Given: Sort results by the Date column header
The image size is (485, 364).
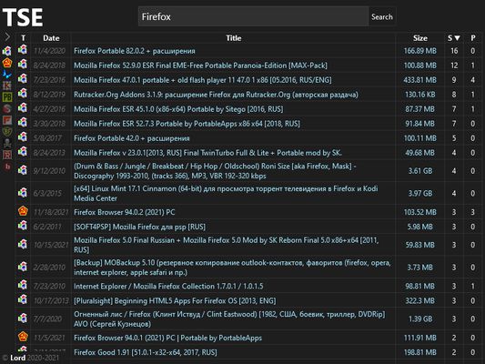Looking at the screenshot, I should click(51, 38).
